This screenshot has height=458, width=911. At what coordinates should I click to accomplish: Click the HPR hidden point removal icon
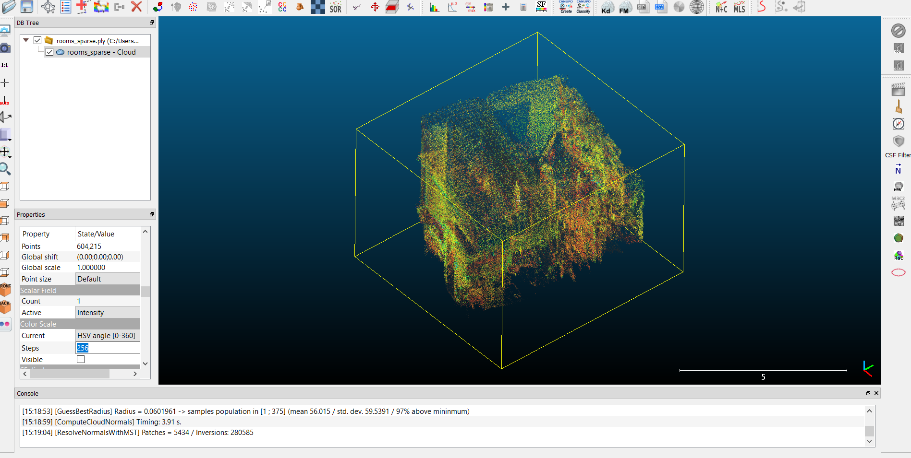[x=898, y=186]
